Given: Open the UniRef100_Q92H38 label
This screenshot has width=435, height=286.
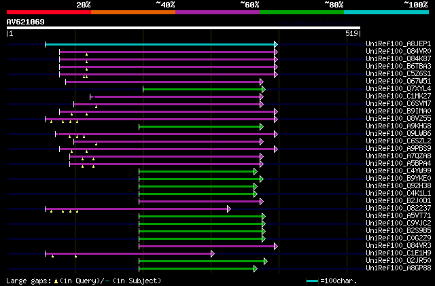Looking at the screenshot, I should [398, 186].
